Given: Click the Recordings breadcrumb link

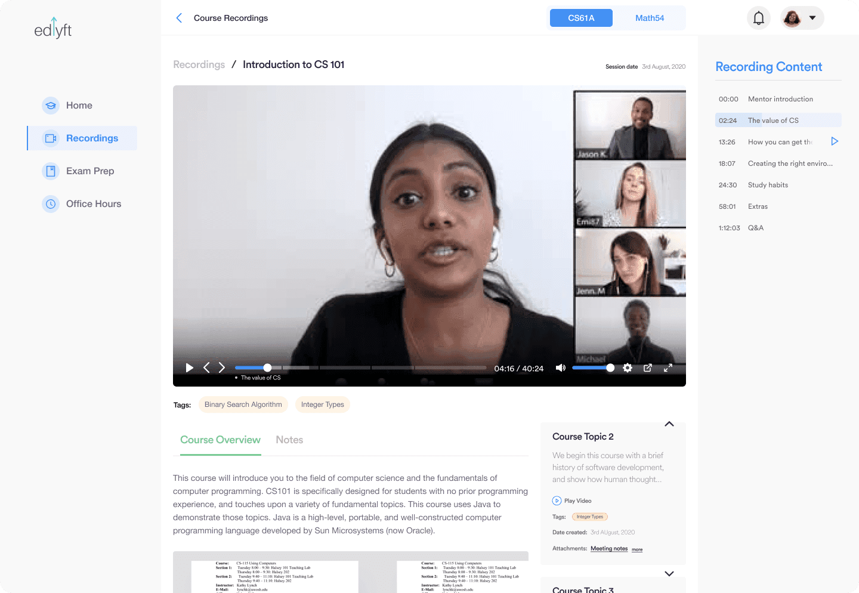Looking at the screenshot, I should [199, 65].
